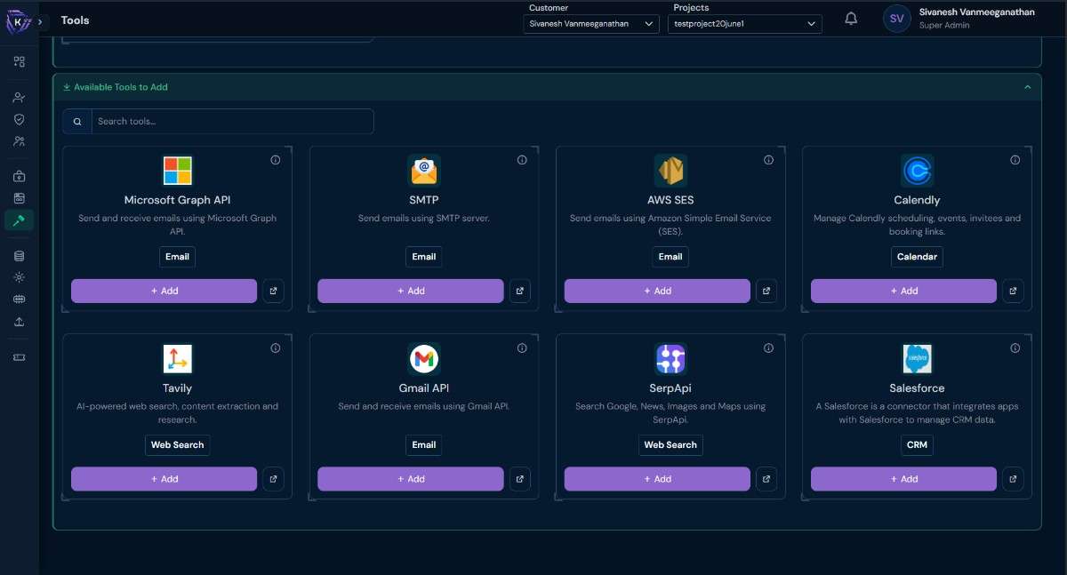Image resolution: width=1067 pixels, height=575 pixels.
Task: Show info for Gmail API tool
Action: click(x=522, y=348)
